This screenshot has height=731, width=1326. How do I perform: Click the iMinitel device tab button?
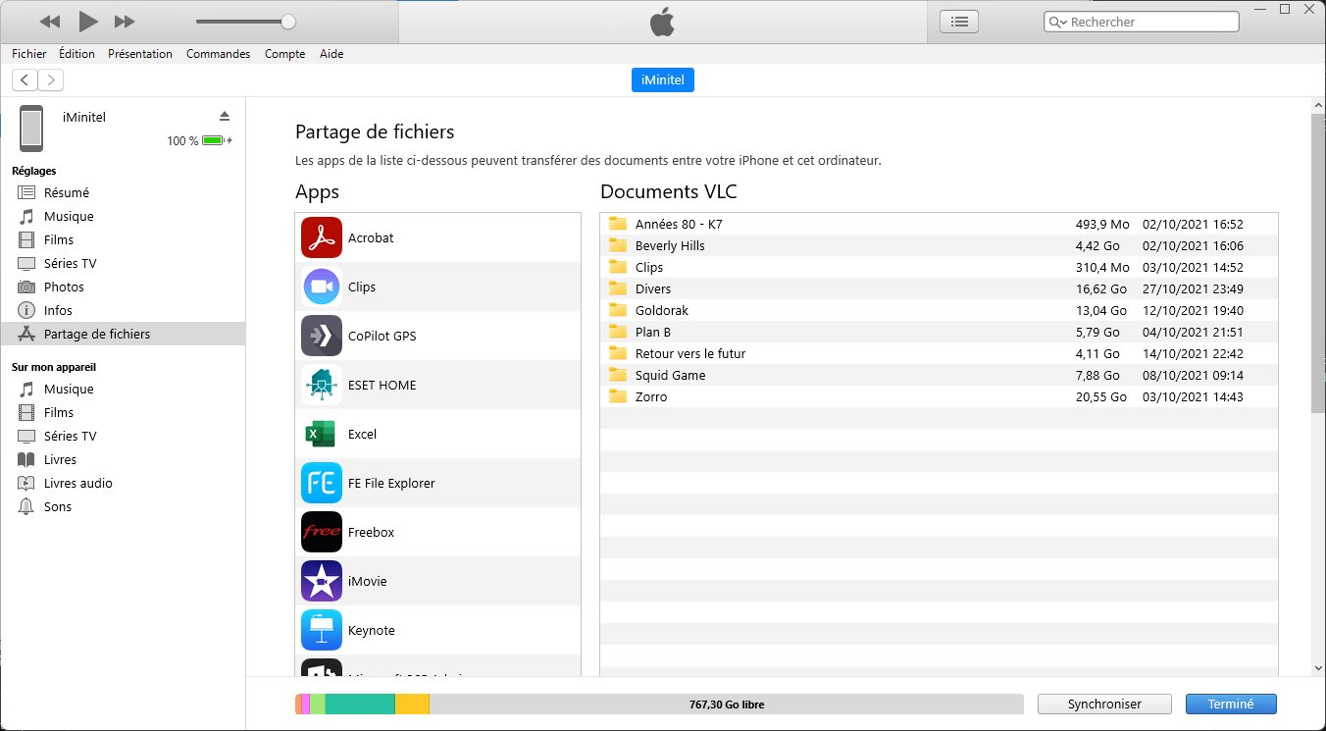tap(663, 79)
